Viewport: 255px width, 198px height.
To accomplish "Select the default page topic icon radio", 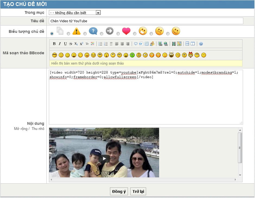I will 52,34.
